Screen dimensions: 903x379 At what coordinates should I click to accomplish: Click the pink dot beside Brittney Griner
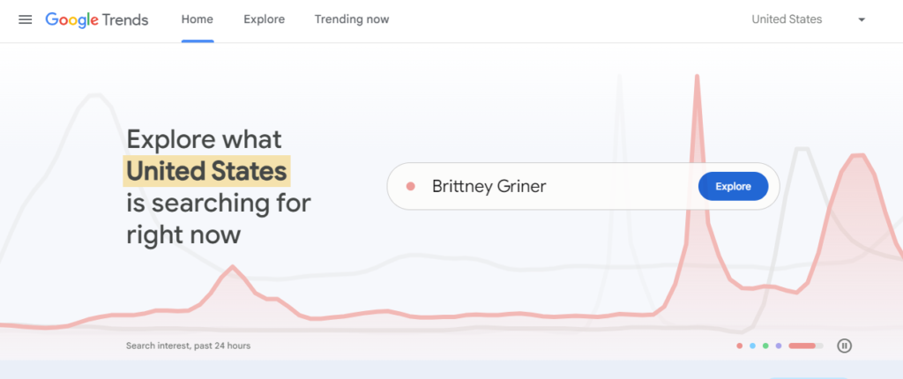click(410, 187)
